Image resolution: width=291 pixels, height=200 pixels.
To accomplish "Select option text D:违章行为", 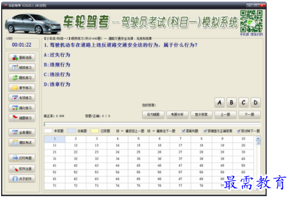I will click(x=57, y=85).
